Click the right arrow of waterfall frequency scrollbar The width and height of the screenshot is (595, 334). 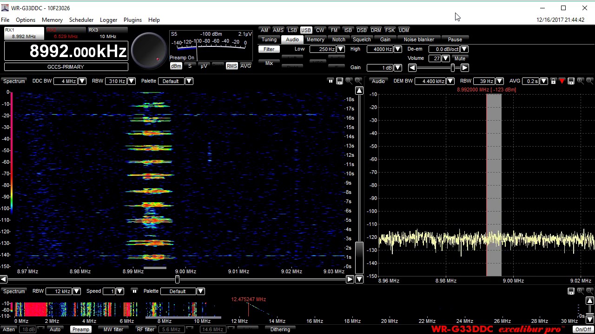click(x=350, y=279)
